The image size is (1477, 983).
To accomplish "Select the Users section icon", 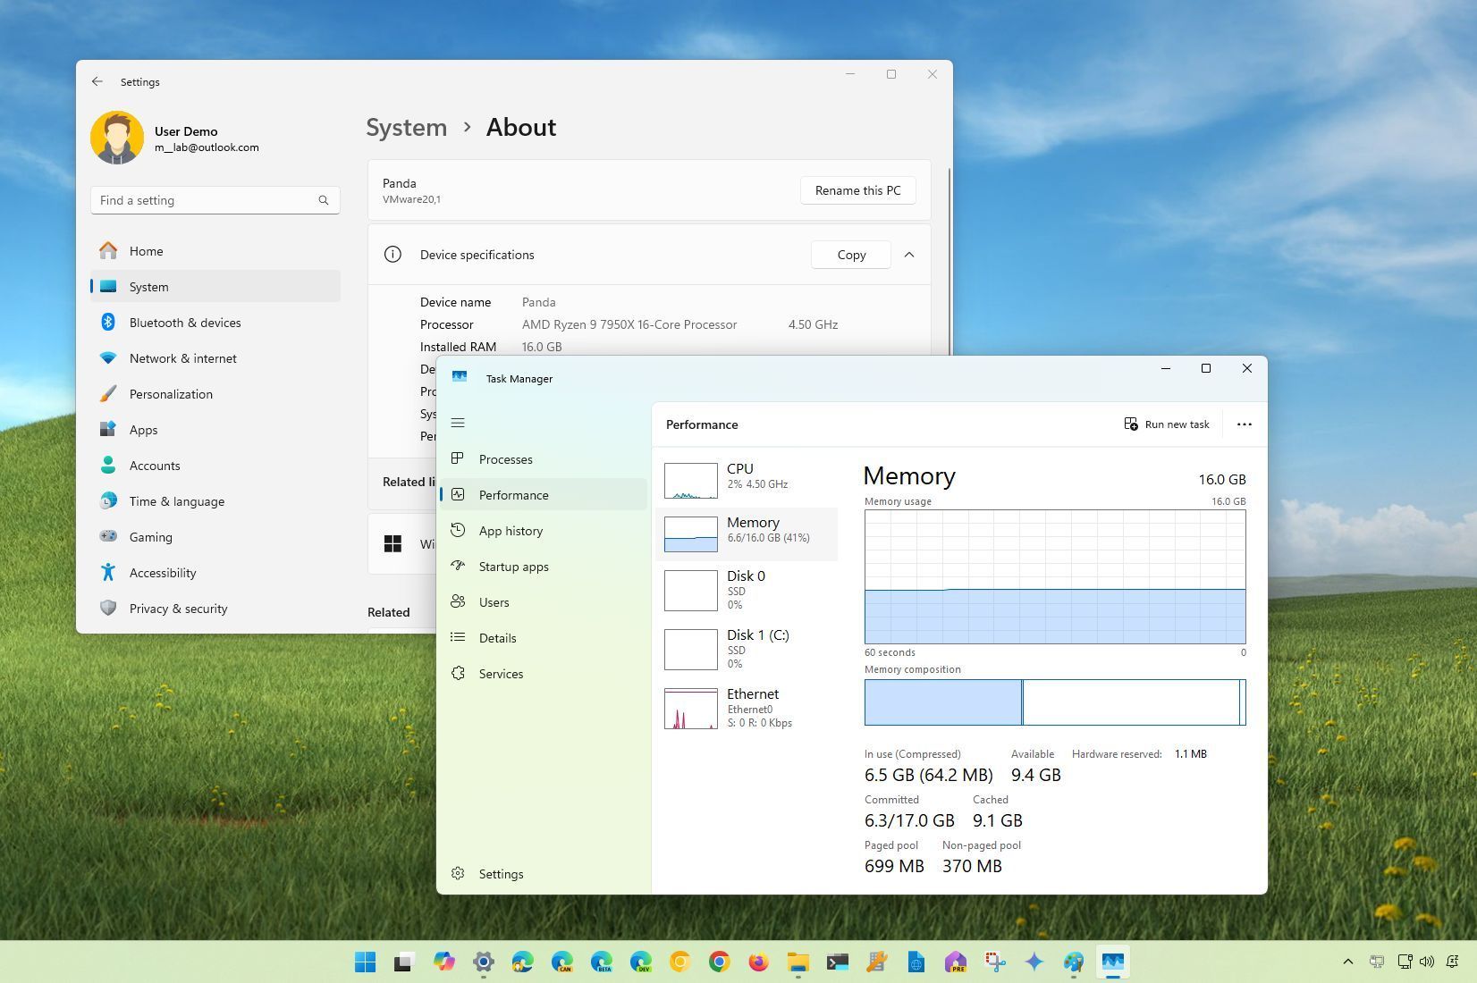I will (x=458, y=601).
